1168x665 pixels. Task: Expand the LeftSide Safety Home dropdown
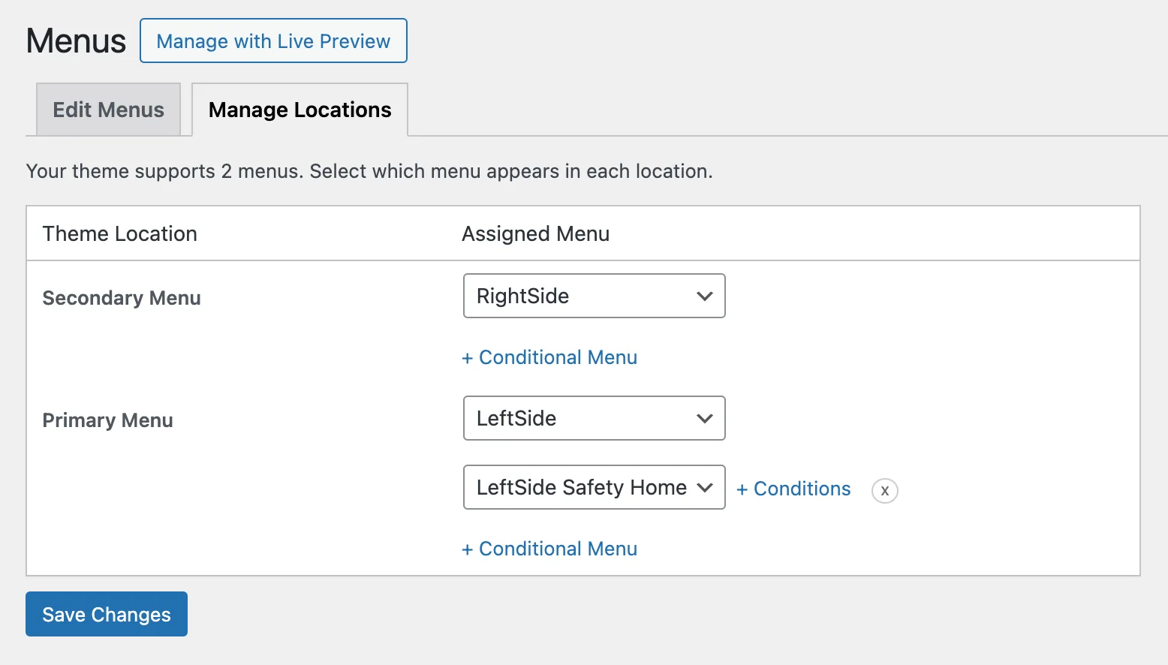point(595,487)
